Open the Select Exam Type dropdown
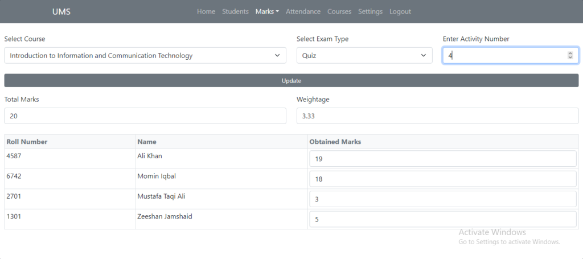 coord(364,55)
